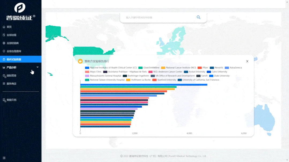
Task: Open the 全球经销商 menu item
Action: click(21, 43)
